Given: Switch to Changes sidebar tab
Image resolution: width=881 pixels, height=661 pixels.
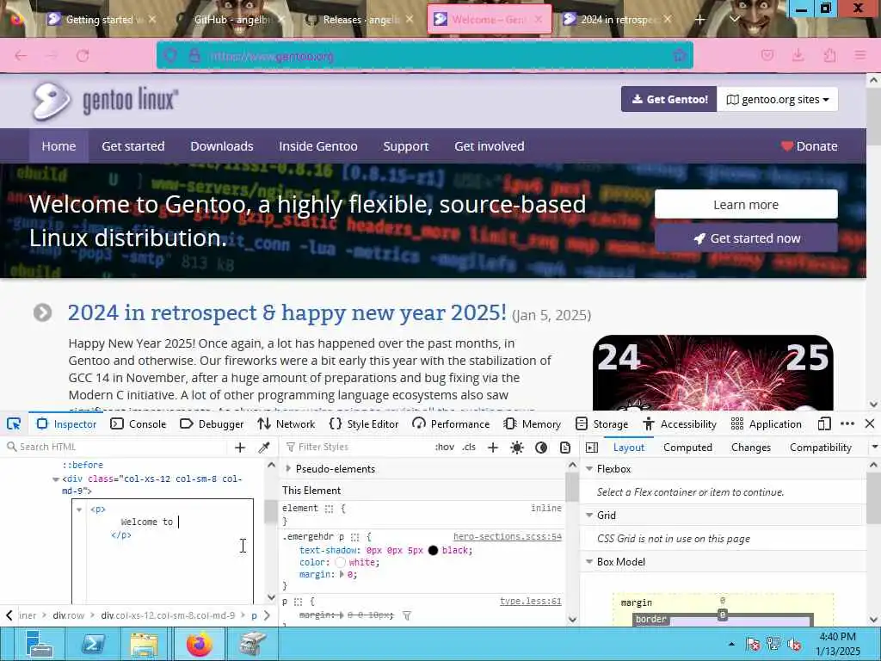Looking at the screenshot, I should tap(750, 448).
